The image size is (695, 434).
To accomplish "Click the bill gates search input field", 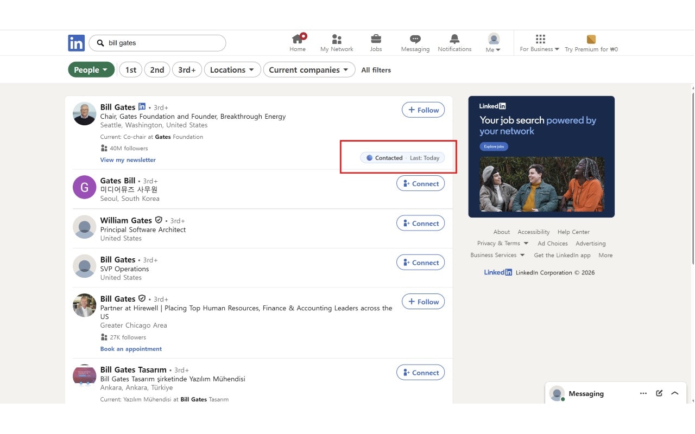I will (157, 42).
